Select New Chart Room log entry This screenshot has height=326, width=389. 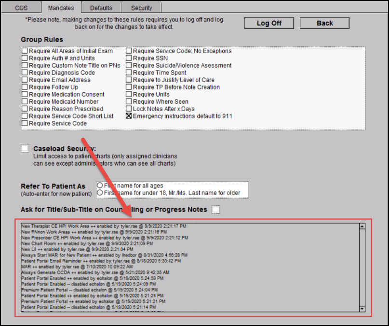[79, 243]
